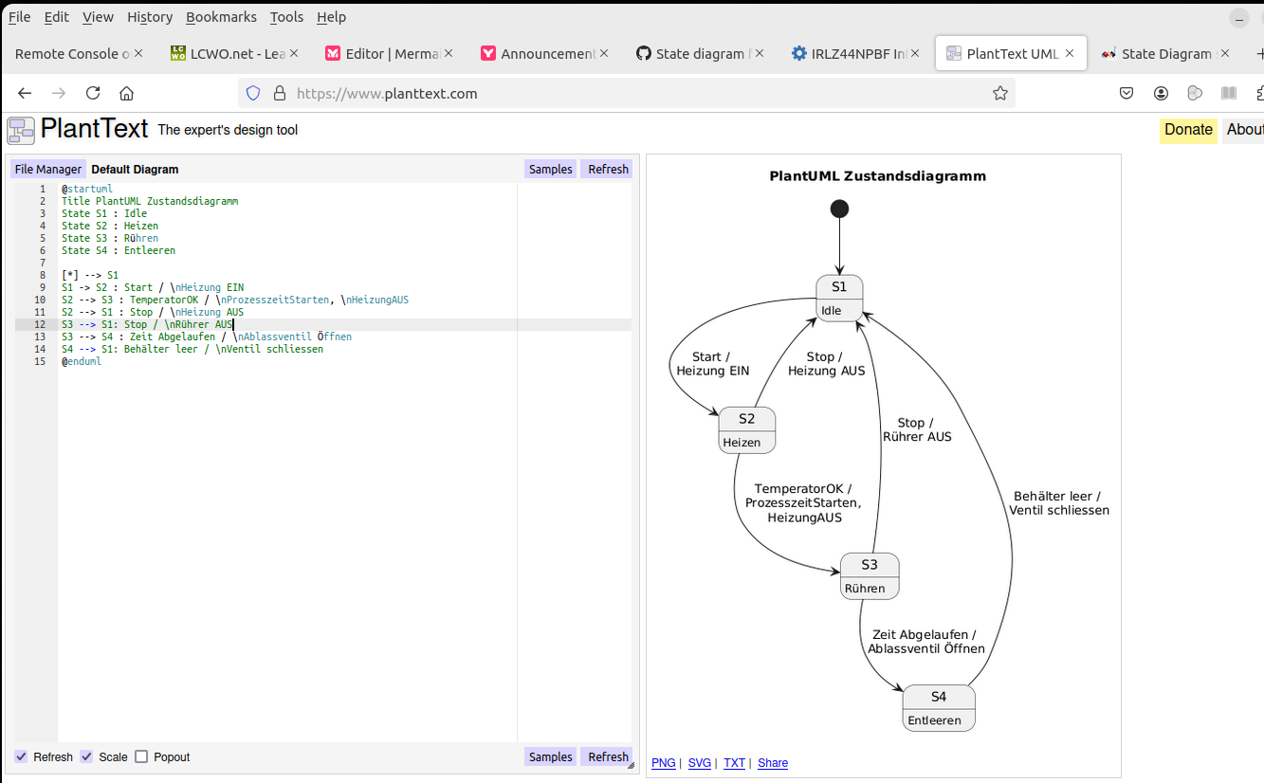Click the S3 Rühren state in diagram

(x=870, y=575)
